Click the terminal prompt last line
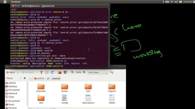Screen dimensions: 195x109 click(37, 66)
